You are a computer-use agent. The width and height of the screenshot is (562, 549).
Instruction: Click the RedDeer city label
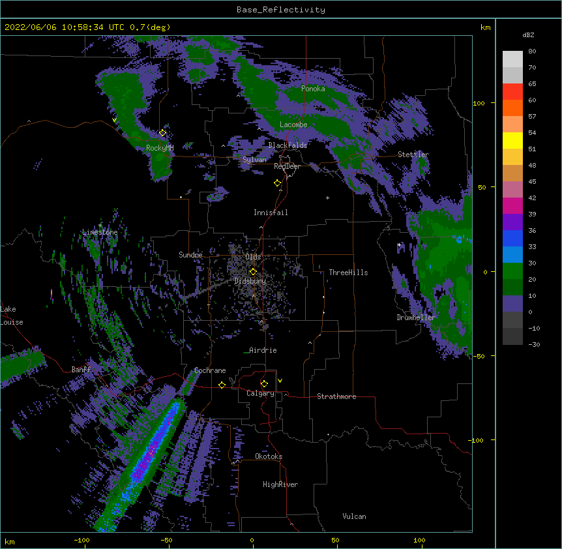pos(287,166)
